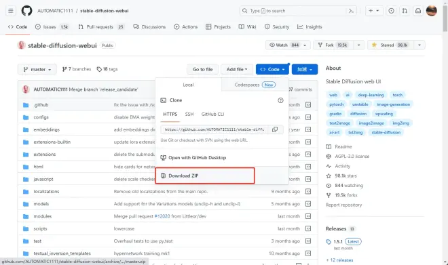This screenshot has height=265, width=448.
Task: Open the 7 branches link
Action: pyautogui.click(x=77, y=69)
